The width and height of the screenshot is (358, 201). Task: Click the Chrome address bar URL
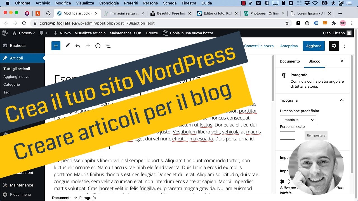coord(97,23)
